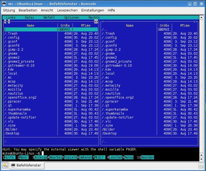The height and width of the screenshot is (171, 206).
Task: Open the Lesezeichen menu
Action: (67, 10)
